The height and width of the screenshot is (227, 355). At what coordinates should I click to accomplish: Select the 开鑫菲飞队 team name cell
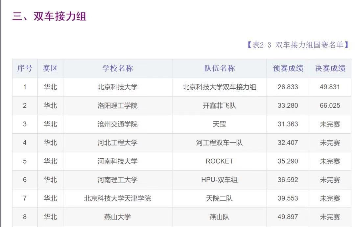point(219,106)
